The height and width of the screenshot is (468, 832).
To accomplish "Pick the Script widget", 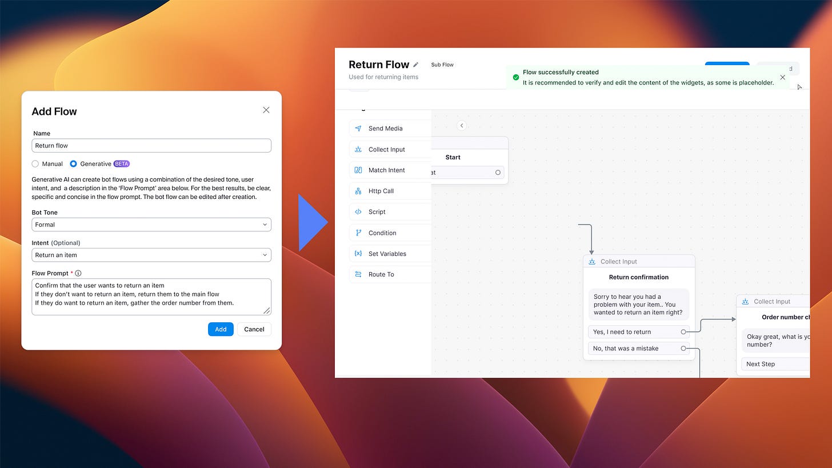I will (x=377, y=211).
